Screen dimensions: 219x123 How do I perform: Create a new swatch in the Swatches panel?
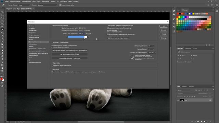coord(206,45)
